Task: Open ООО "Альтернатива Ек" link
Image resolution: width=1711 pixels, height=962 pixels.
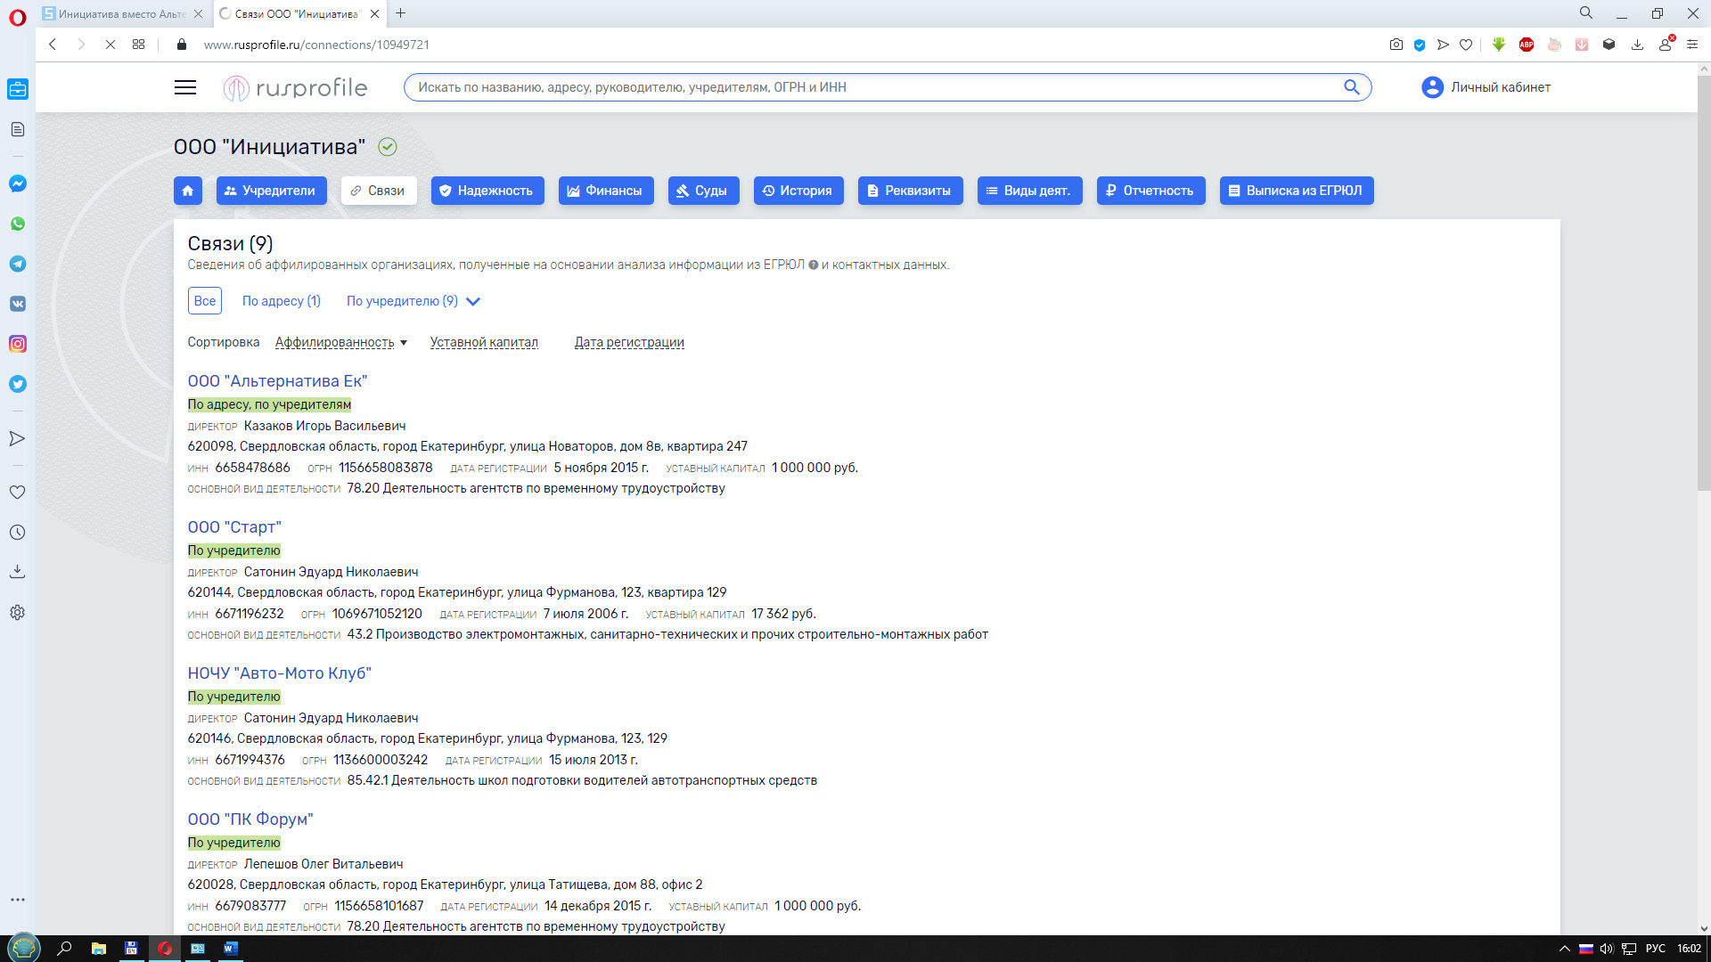Action: pyautogui.click(x=277, y=381)
